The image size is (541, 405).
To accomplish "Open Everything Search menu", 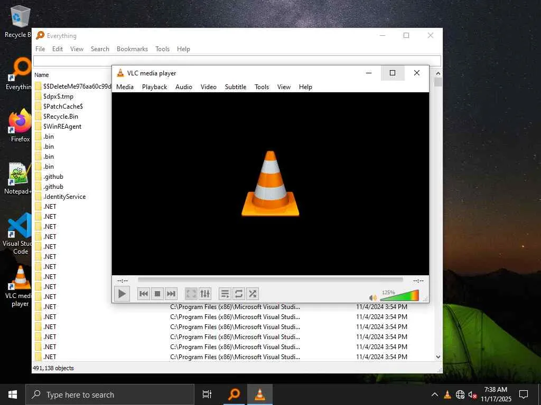I will coord(100,49).
